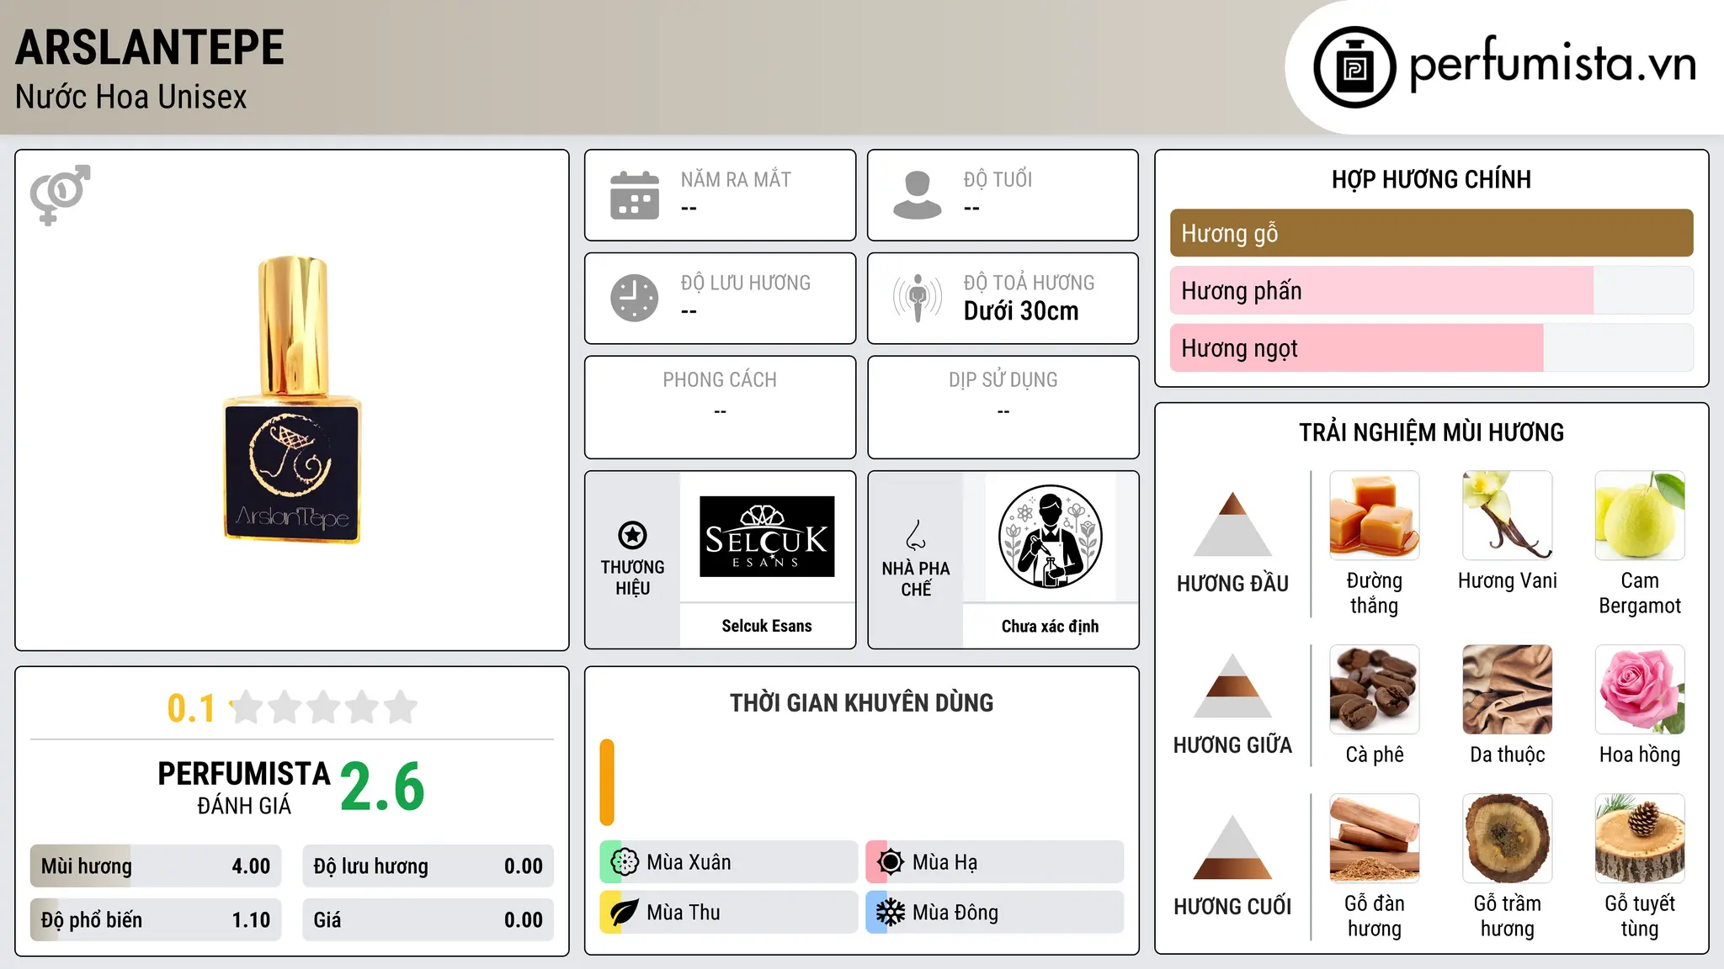Click the Nước Hoa Unisex subtitle
Image resolution: width=1724 pixels, height=969 pixels.
131,97
